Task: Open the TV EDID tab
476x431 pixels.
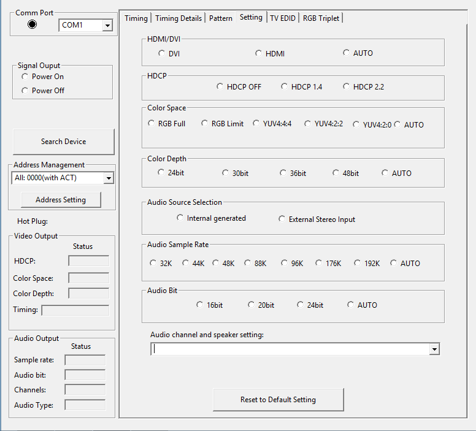Action: pos(282,18)
